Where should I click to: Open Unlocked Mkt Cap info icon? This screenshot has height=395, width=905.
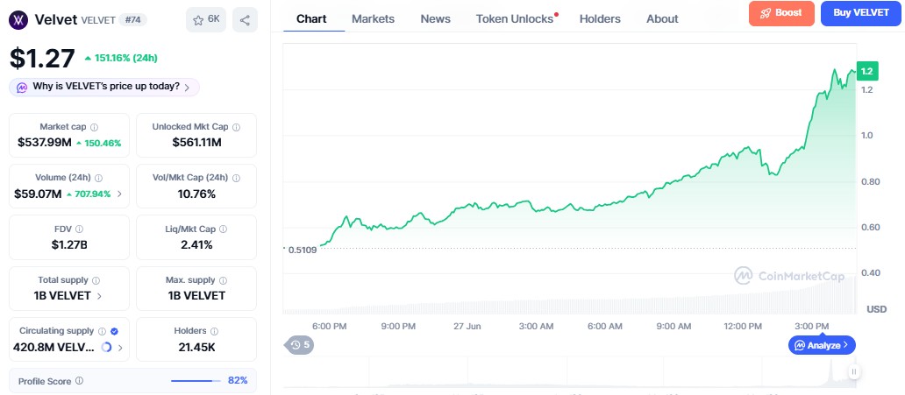pyautogui.click(x=236, y=127)
